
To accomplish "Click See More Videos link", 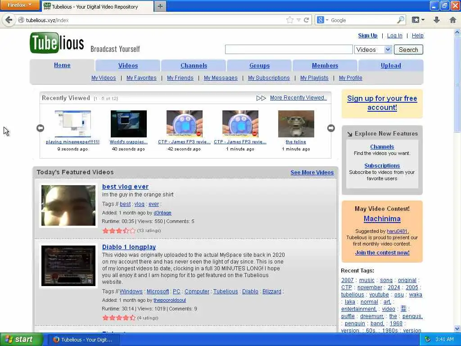I will (312, 173).
